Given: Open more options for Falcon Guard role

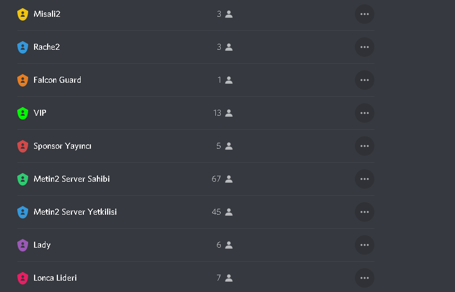Looking at the screenshot, I should (x=365, y=80).
